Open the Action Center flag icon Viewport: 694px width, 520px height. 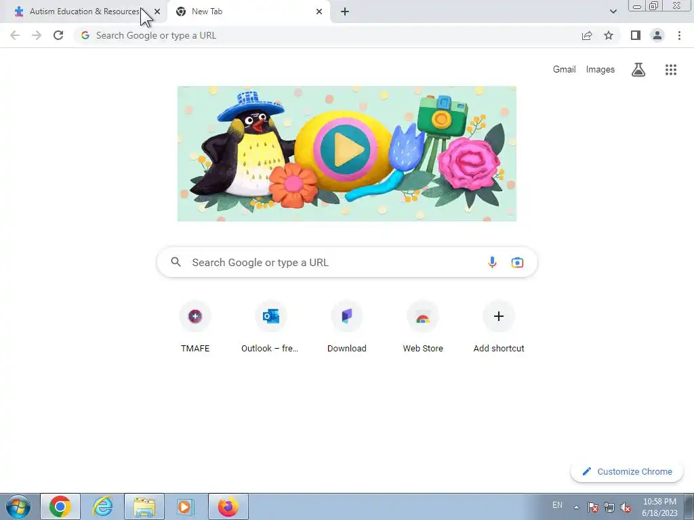593,507
